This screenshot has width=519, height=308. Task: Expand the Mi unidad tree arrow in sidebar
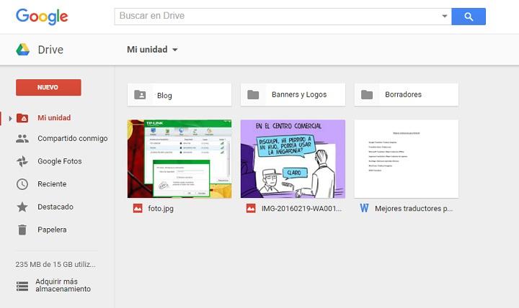click(x=10, y=118)
